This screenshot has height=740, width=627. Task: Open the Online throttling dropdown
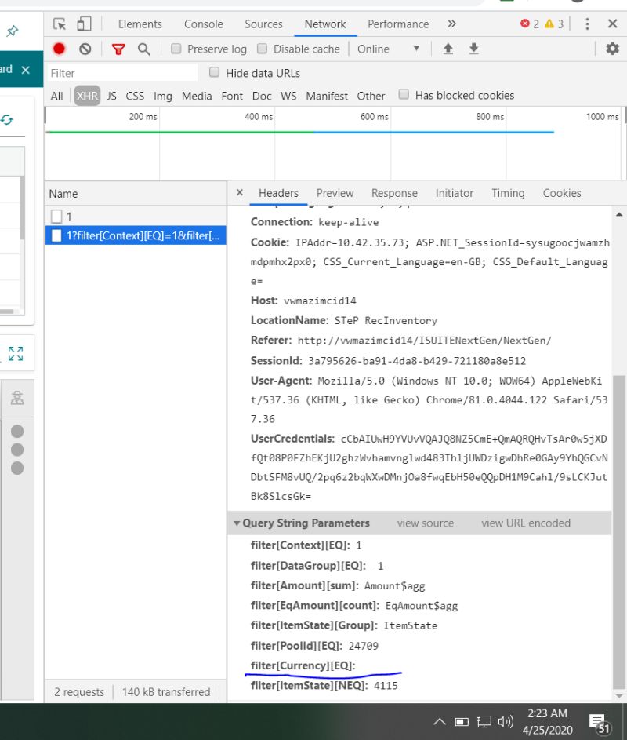coord(388,49)
